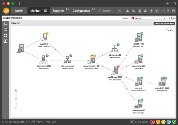
Task: Select the crm_srv2 Windows node
Action: (138, 82)
